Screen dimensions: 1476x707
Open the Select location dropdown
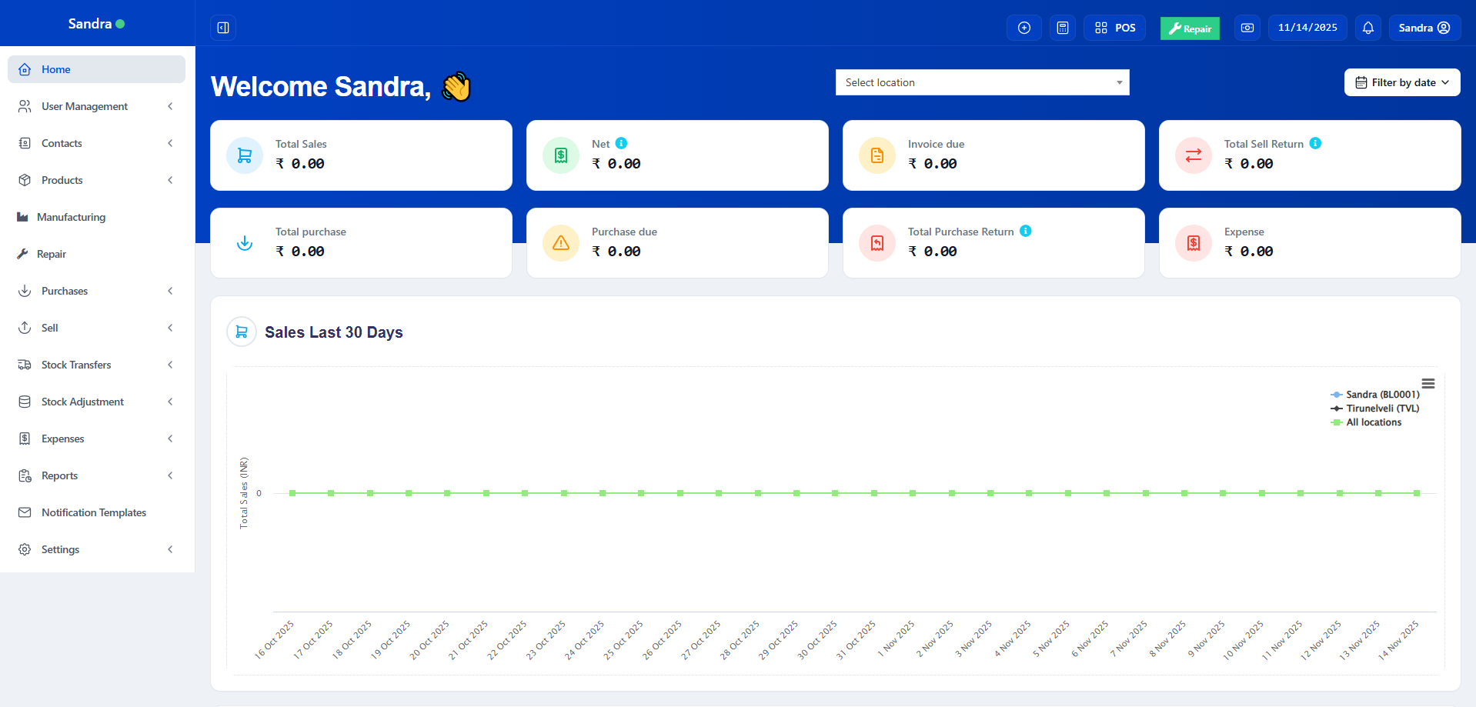tap(982, 82)
